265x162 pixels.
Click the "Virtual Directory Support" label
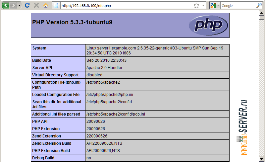(x=55, y=75)
